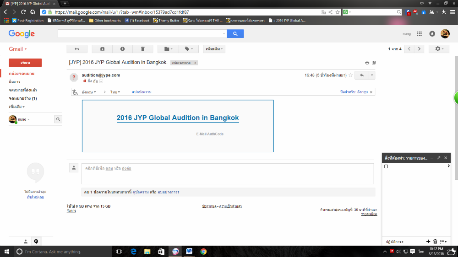Open the เพิ่มเติม (More) toolbar dropdown
Screen dimensions: 458x257
click(214, 49)
